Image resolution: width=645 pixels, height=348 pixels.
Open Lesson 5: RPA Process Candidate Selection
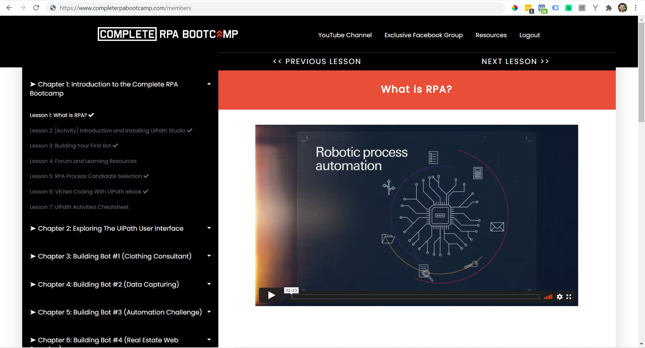89,176
